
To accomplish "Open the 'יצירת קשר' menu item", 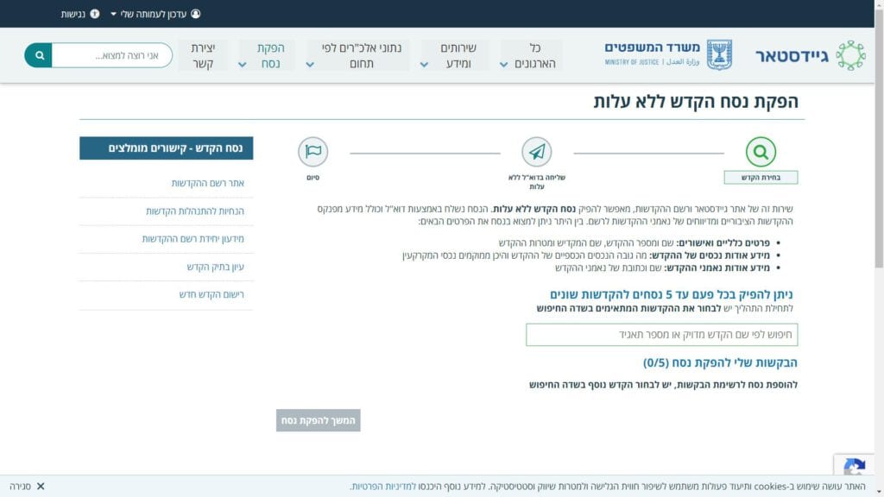I will (203, 55).
